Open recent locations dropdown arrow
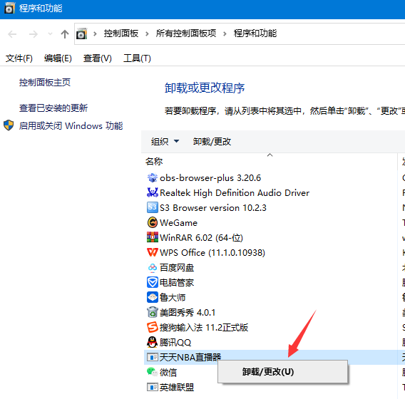The height and width of the screenshot is (399, 405). (51, 33)
